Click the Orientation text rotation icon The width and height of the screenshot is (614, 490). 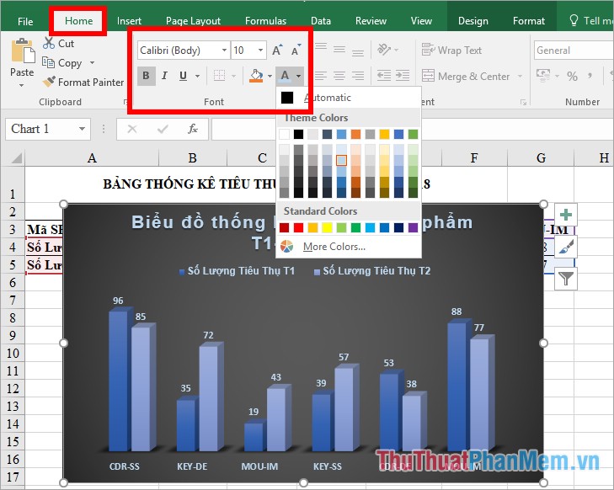click(384, 50)
